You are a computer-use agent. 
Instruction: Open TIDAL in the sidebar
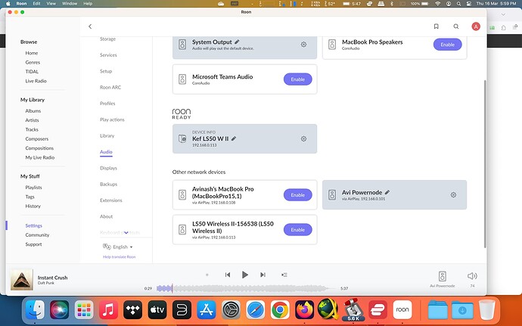32,72
